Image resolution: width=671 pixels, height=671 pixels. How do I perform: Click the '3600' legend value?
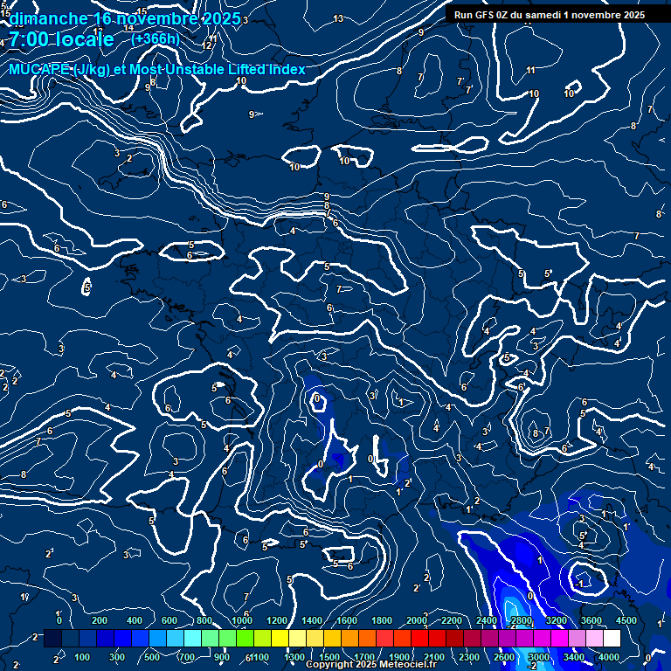pos(591,620)
